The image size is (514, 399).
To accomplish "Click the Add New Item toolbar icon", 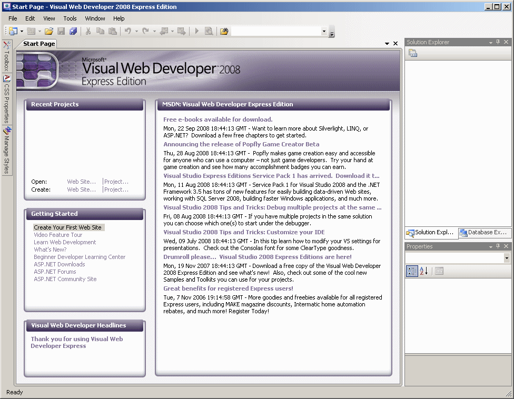I will pyautogui.click(x=31, y=31).
